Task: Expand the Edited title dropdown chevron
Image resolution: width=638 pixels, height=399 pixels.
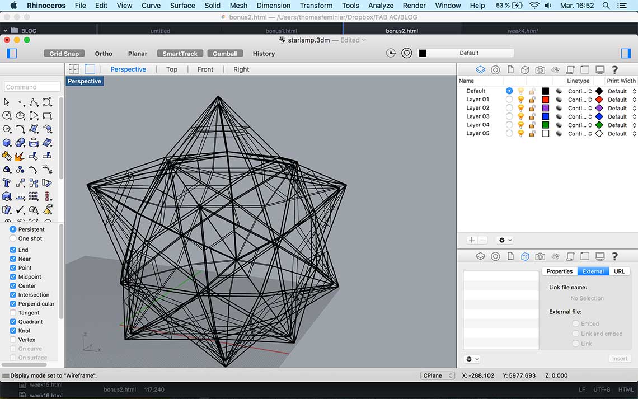Action: (x=364, y=40)
